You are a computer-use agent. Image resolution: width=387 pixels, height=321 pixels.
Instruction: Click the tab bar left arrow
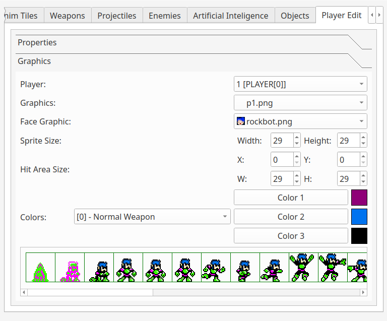click(372, 15)
